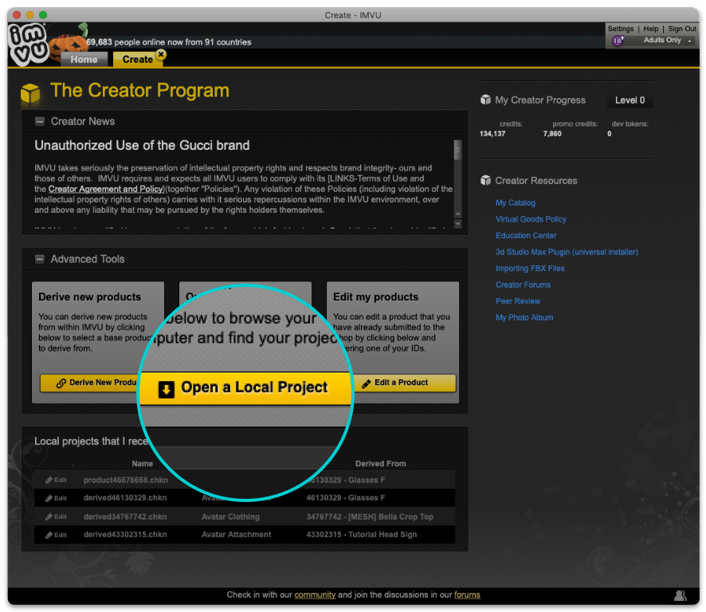Click promo credits value 7,860
The height and width of the screenshot is (612, 706).
[x=552, y=134]
